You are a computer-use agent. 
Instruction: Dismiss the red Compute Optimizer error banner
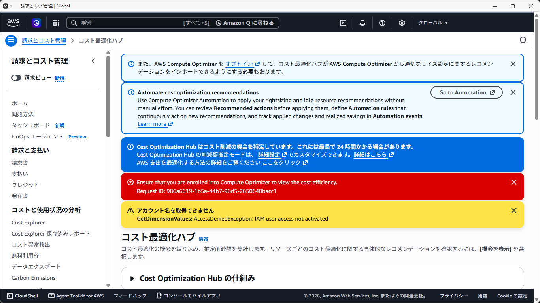tap(514, 182)
